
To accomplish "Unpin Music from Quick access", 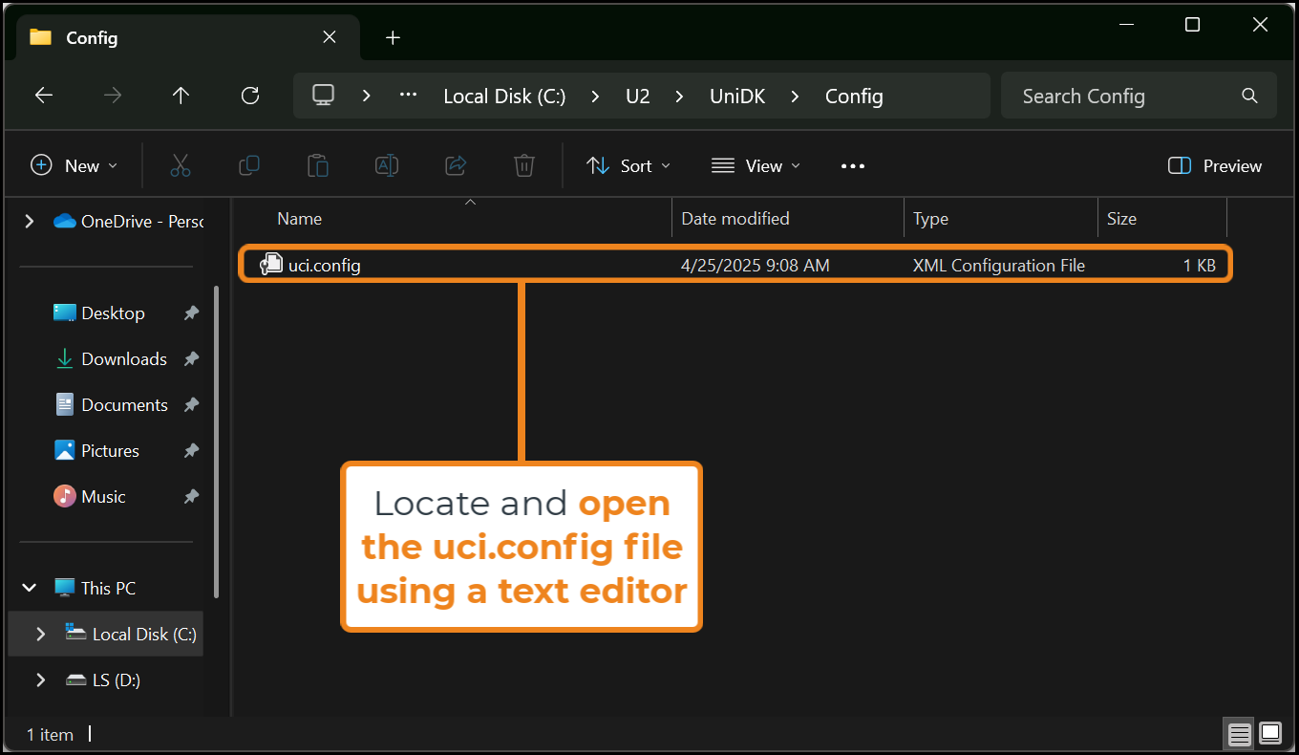I will (191, 497).
